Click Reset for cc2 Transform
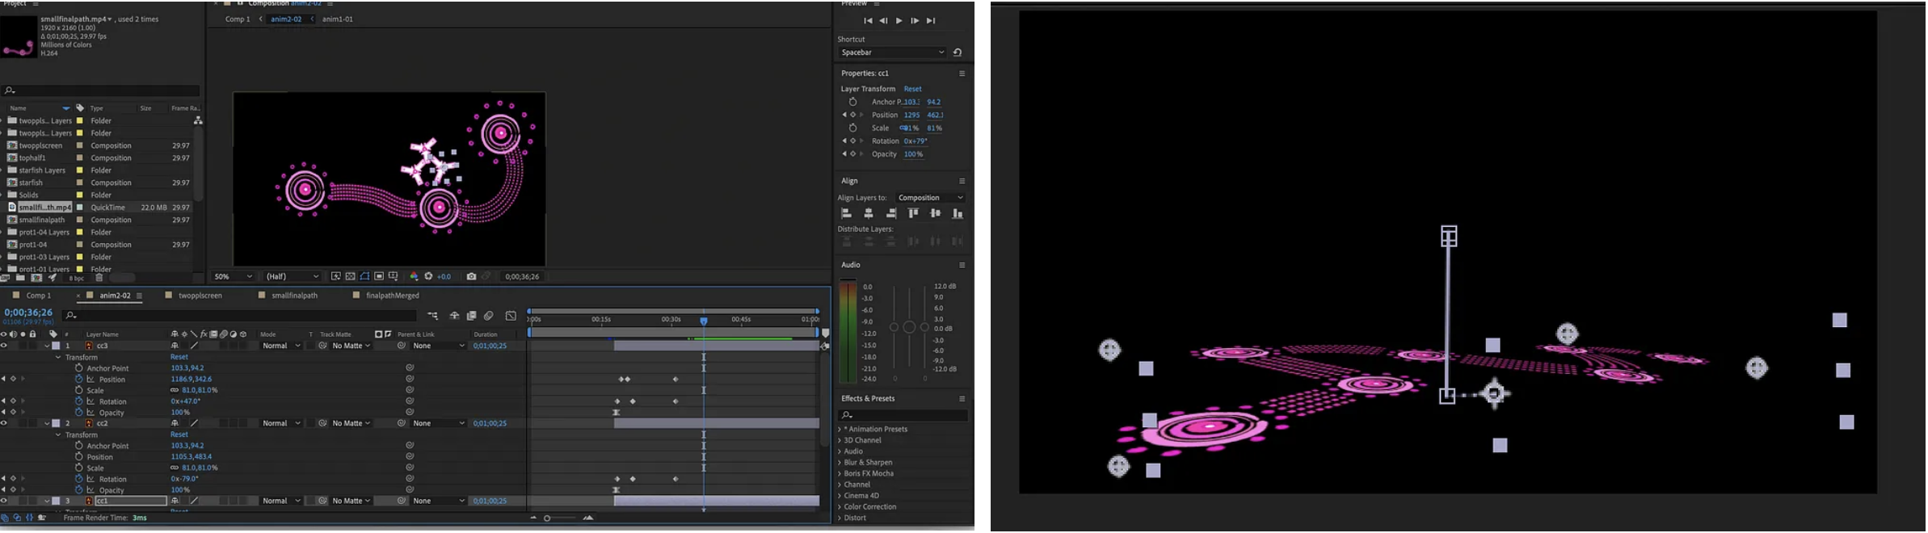Screen dimensions: 1928x533 click(x=179, y=434)
